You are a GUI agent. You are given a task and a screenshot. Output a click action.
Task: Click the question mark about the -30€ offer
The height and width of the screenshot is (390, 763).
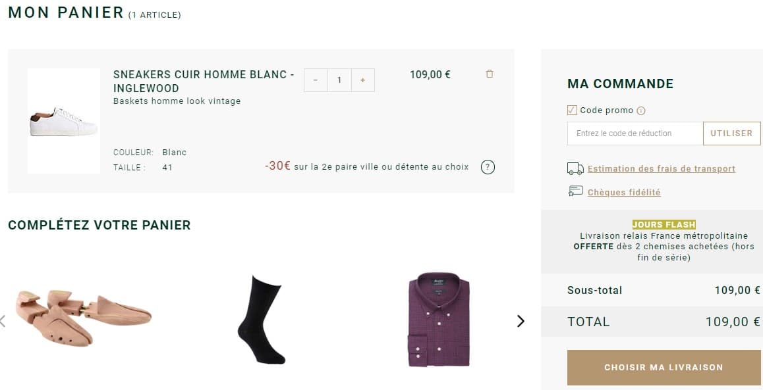(488, 167)
